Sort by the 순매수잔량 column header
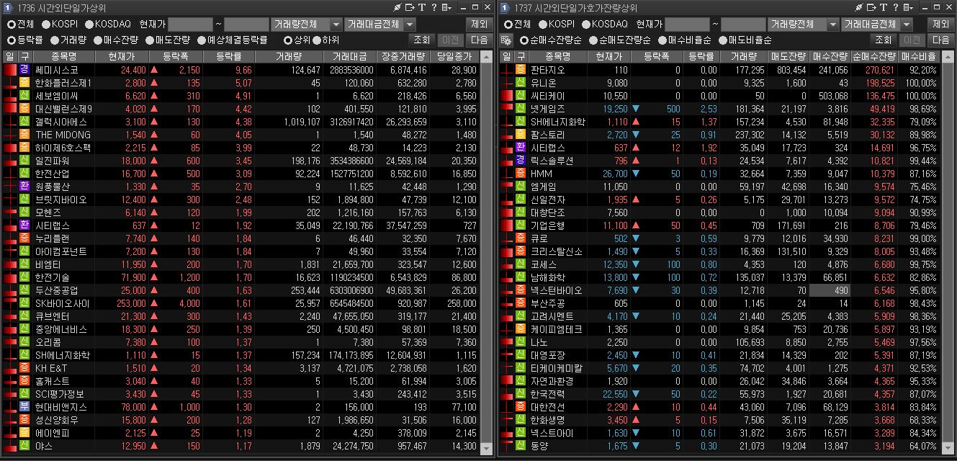Viewport: 957px width, 461px height. tap(873, 56)
